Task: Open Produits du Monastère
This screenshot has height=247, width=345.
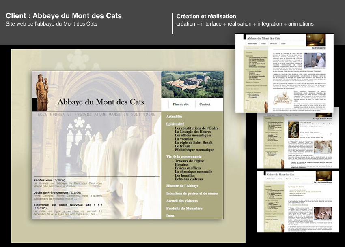Action: click(x=184, y=209)
